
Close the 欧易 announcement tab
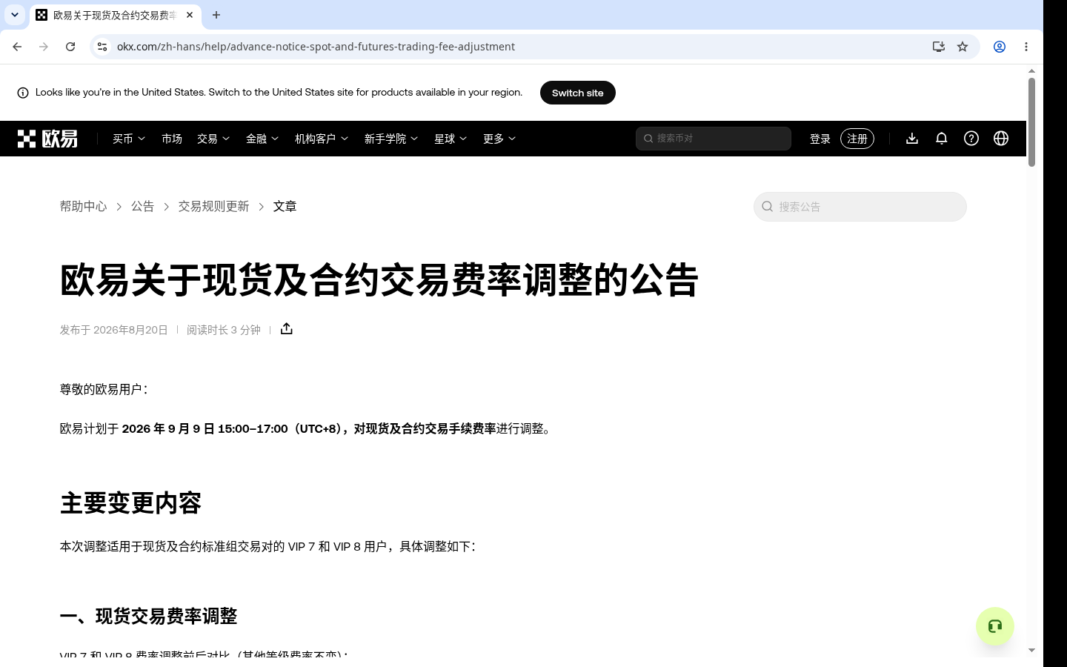[x=190, y=15]
